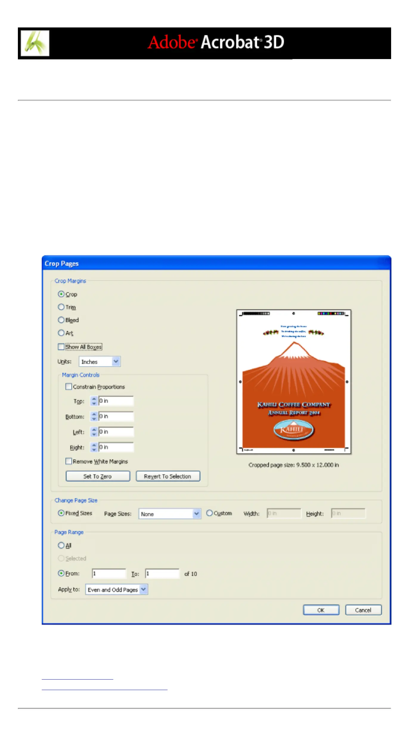
Task: Select the Trim radio button
Action: 61,307
